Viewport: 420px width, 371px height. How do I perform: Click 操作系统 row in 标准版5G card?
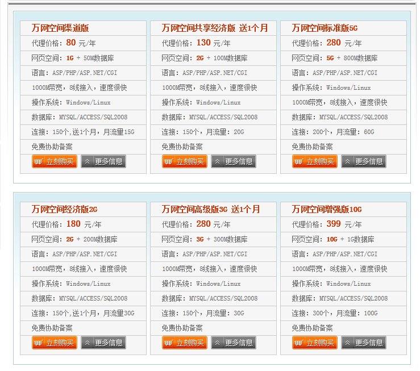pos(344,87)
